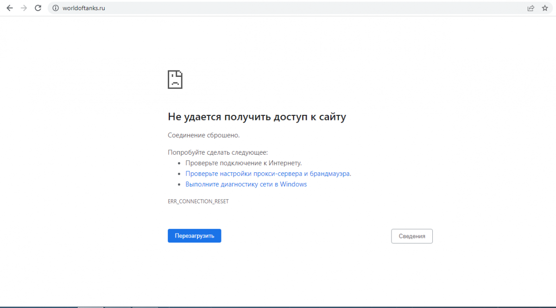556x308 pixels.
Task: Open the Windows network diagnostics link
Action: point(246,184)
